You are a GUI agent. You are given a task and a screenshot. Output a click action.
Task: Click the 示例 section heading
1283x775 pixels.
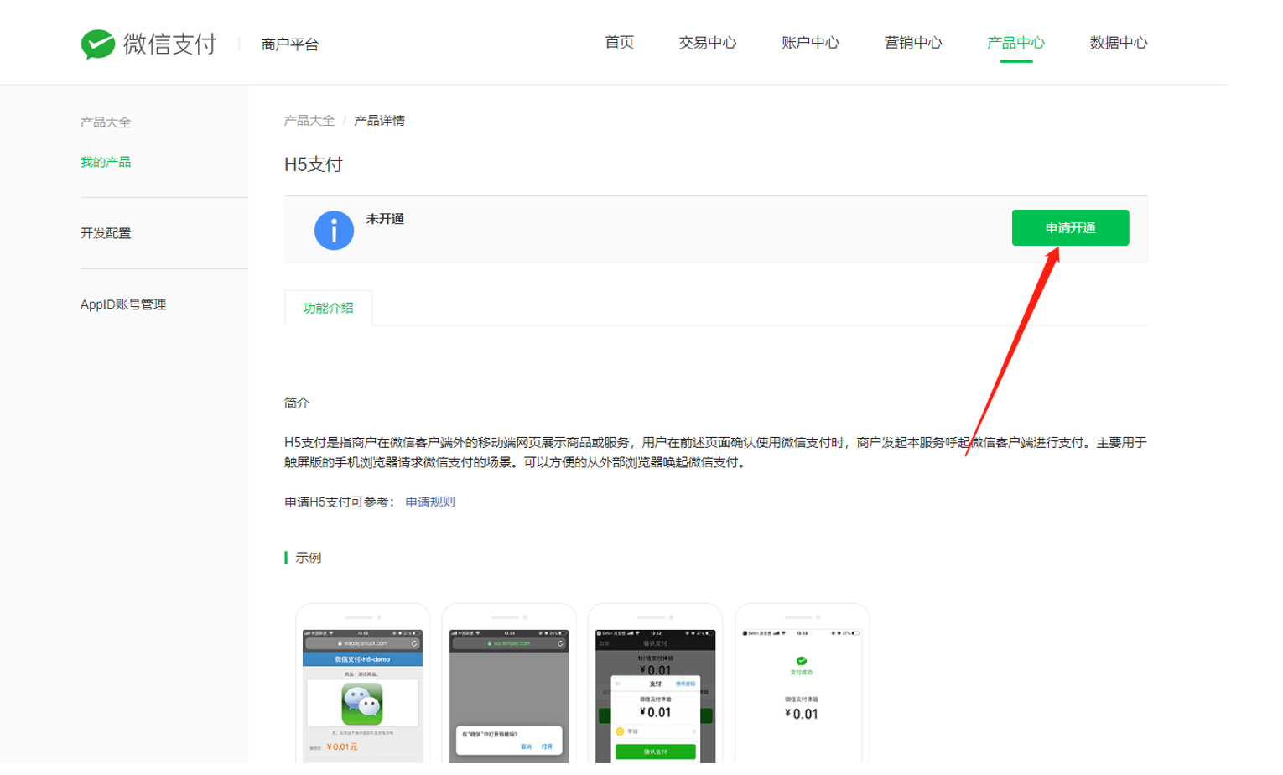pyautogui.click(x=308, y=558)
